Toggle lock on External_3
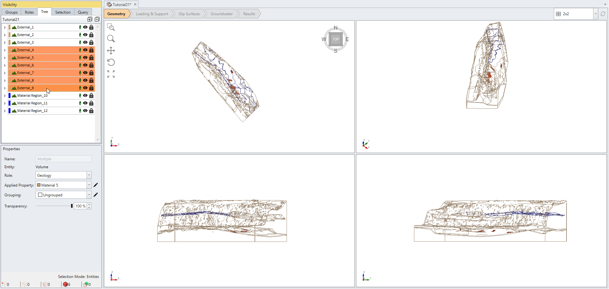Viewport: 609px width, 289px height. pyautogui.click(x=91, y=42)
